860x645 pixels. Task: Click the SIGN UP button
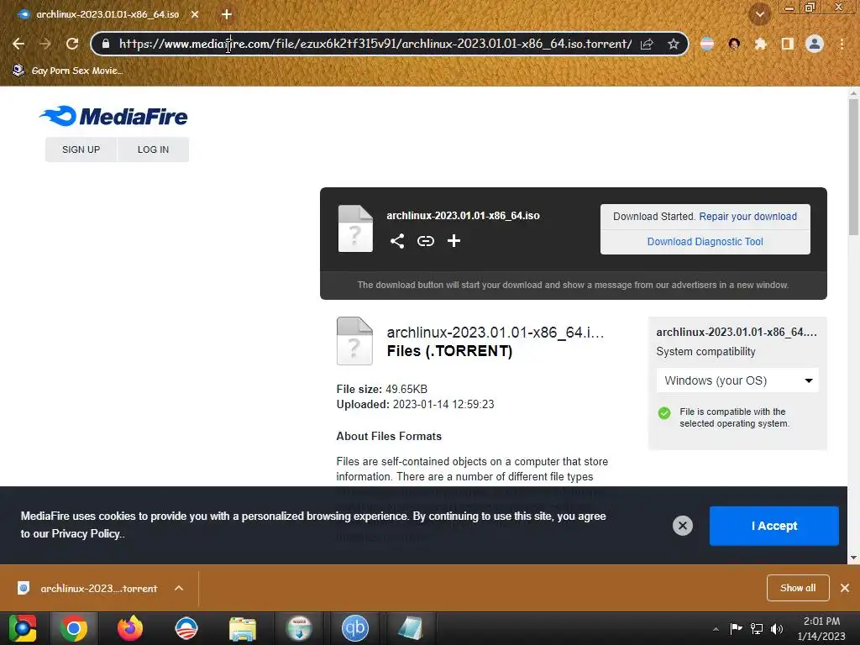[x=81, y=149]
